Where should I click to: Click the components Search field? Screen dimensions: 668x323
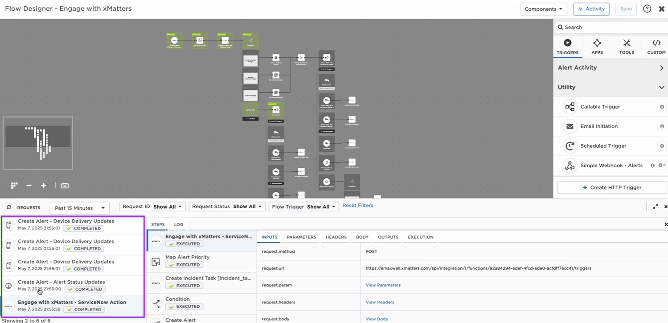tap(611, 27)
